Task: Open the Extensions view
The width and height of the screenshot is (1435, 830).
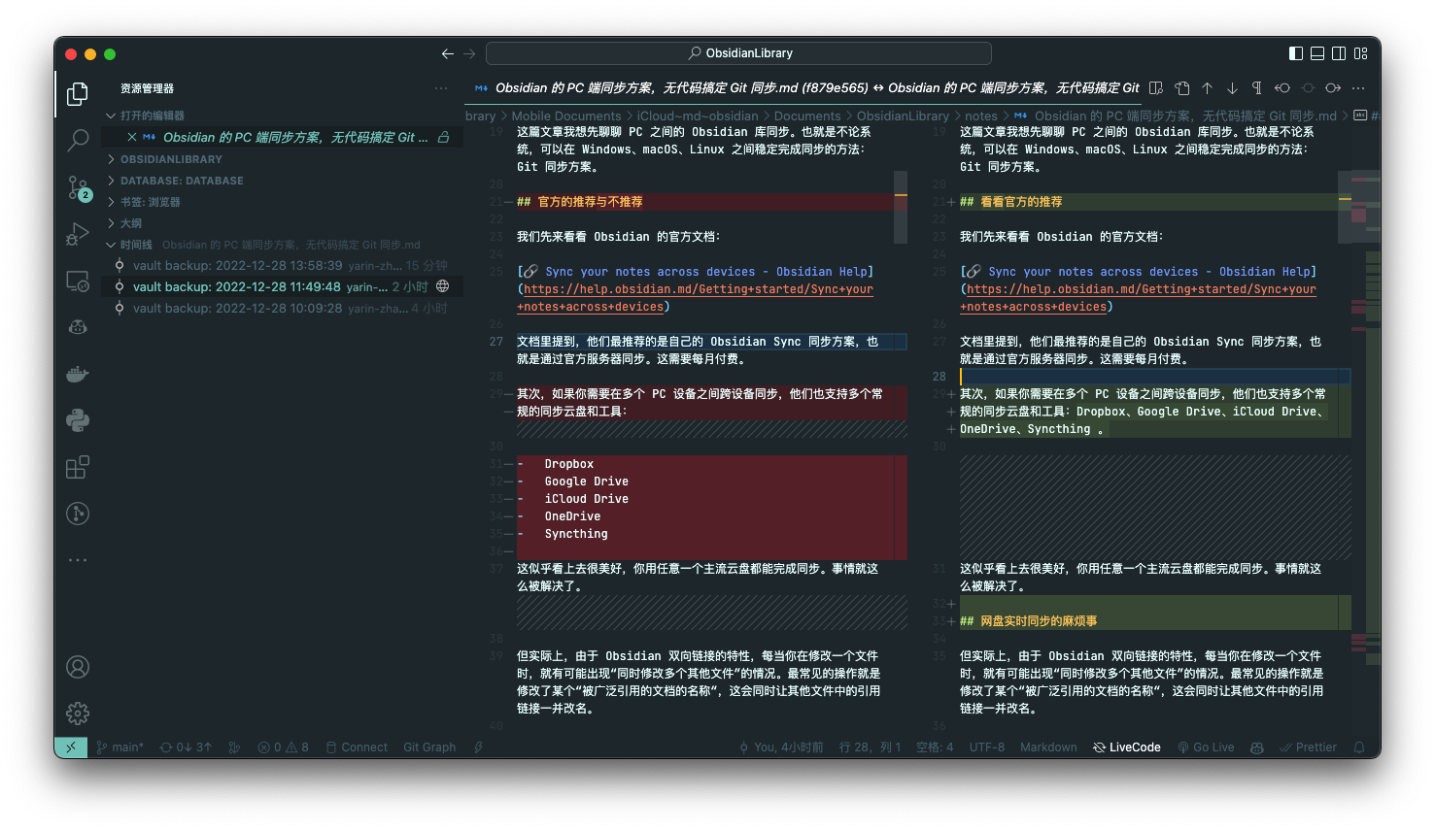Action: pos(78,467)
